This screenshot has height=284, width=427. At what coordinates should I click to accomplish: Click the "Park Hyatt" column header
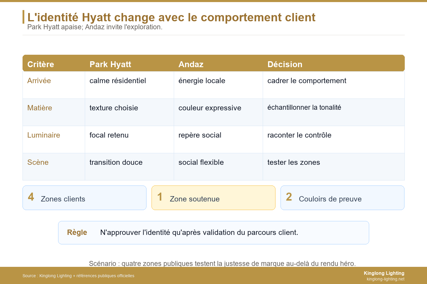pyautogui.click(x=110, y=64)
